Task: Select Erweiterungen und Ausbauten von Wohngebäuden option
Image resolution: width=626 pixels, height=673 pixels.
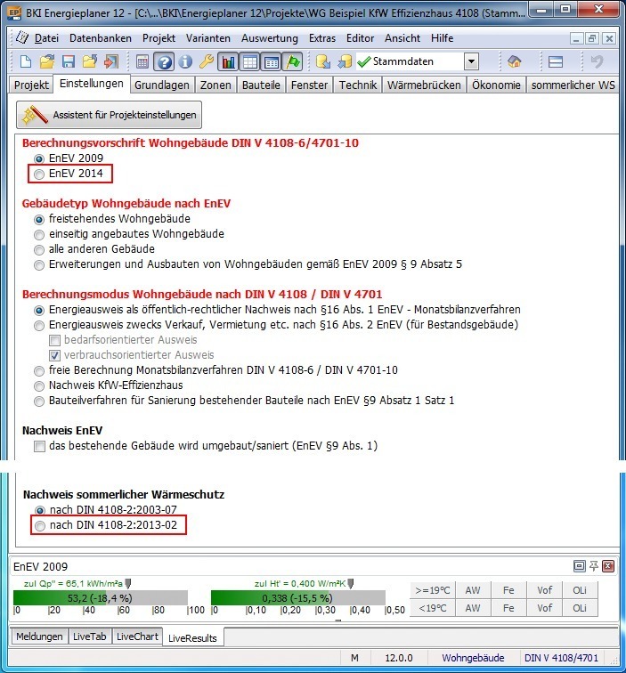Action: click(x=39, y=265)
